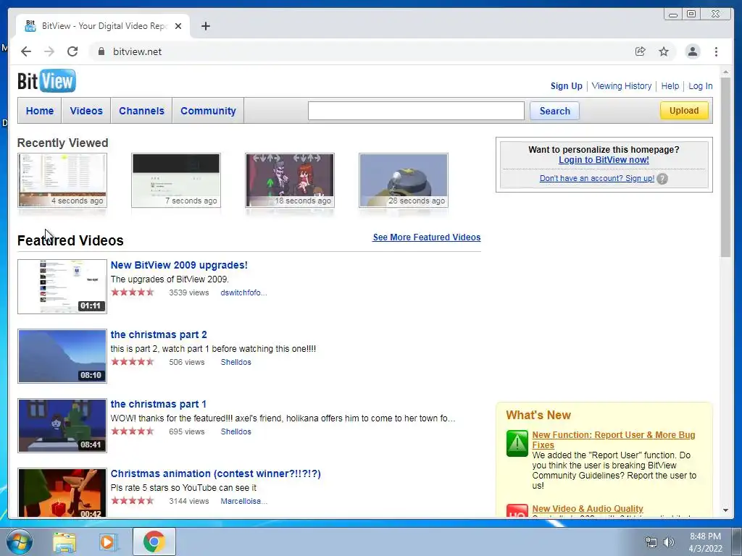
Task: Open a new tab with the plus icon
Action: click(x=205, y=26)
